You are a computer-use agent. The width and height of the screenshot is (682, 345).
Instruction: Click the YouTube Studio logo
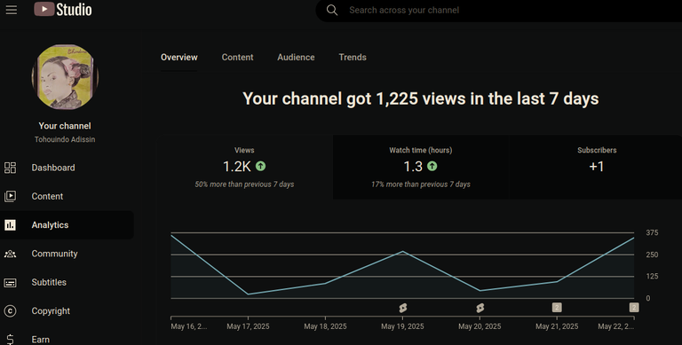tap(63, 9)
